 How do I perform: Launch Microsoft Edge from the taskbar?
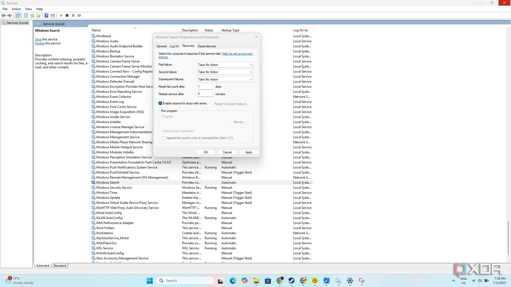tap(233, 281)
